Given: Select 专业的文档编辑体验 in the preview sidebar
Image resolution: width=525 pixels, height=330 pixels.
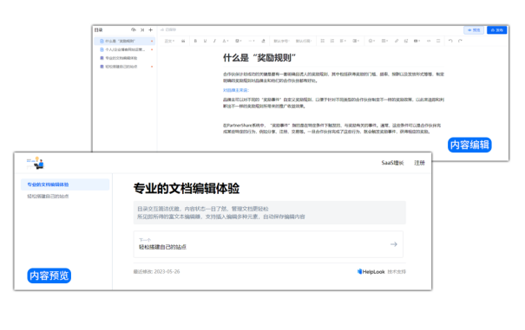Looking at the screenshot, I should pos(65,184).
